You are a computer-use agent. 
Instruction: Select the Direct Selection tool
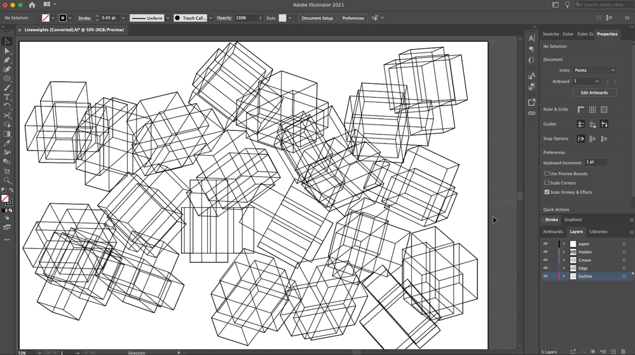(x=7, y=51)
